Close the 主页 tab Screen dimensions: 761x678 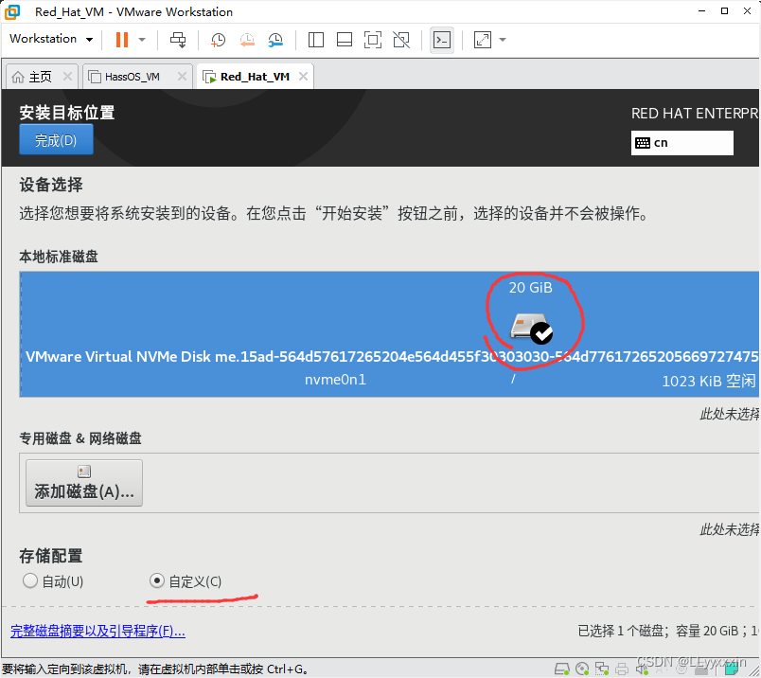(67, 77)
